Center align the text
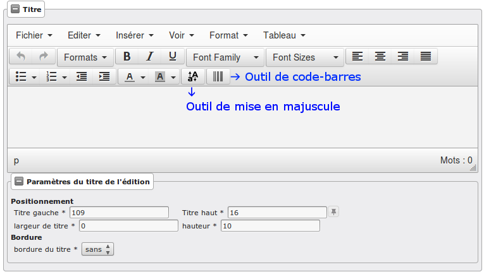The image size is (484, 272). 380,57
